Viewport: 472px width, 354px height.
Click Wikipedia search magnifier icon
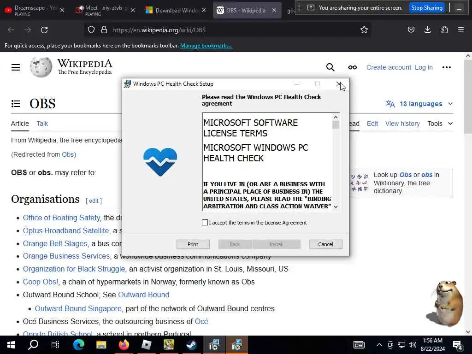tap(330, 67)
